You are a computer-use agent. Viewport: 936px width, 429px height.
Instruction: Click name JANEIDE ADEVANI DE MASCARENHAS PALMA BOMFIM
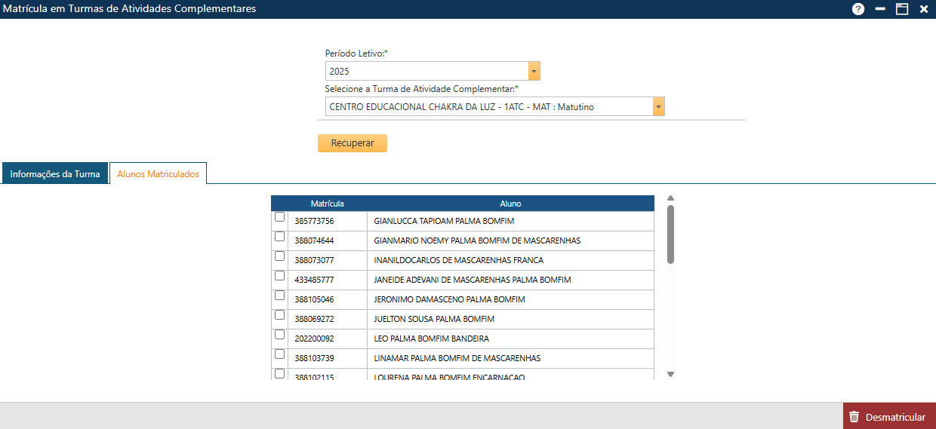(x=473, y=280)
